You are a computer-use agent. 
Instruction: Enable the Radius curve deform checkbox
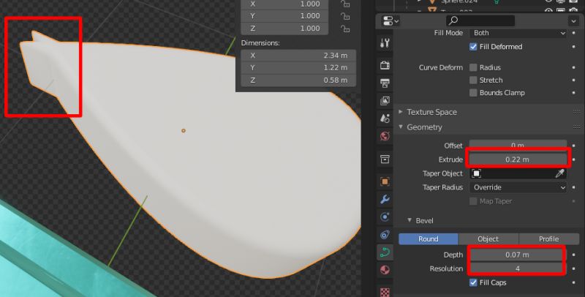pos(473,67)
